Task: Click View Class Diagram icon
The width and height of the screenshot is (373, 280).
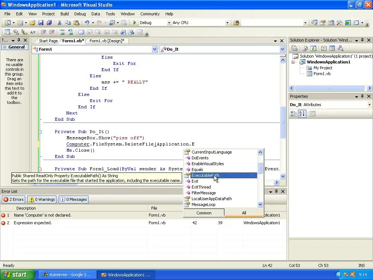Action: [x=341, y=48]
